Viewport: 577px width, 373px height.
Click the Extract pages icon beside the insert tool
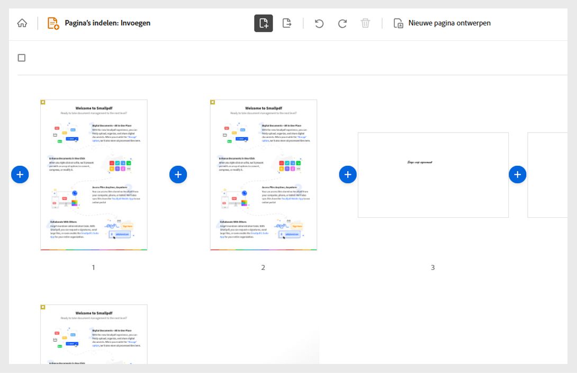[x=287, y=23]
